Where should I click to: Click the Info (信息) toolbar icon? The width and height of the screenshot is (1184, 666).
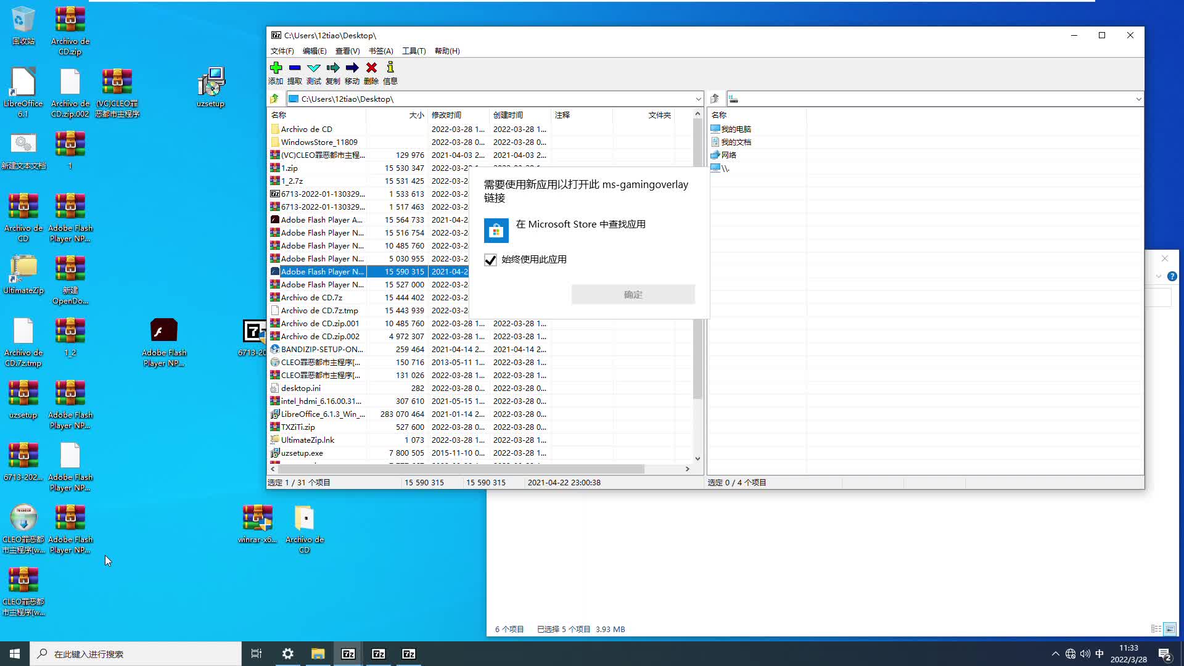[x=390, y=68]
